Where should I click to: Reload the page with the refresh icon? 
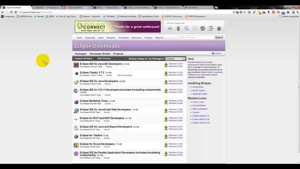(x=11, y=12)
